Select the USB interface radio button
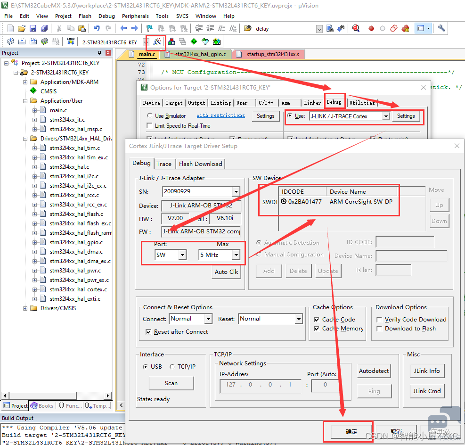The image size is (465, 445). [145, 366]
